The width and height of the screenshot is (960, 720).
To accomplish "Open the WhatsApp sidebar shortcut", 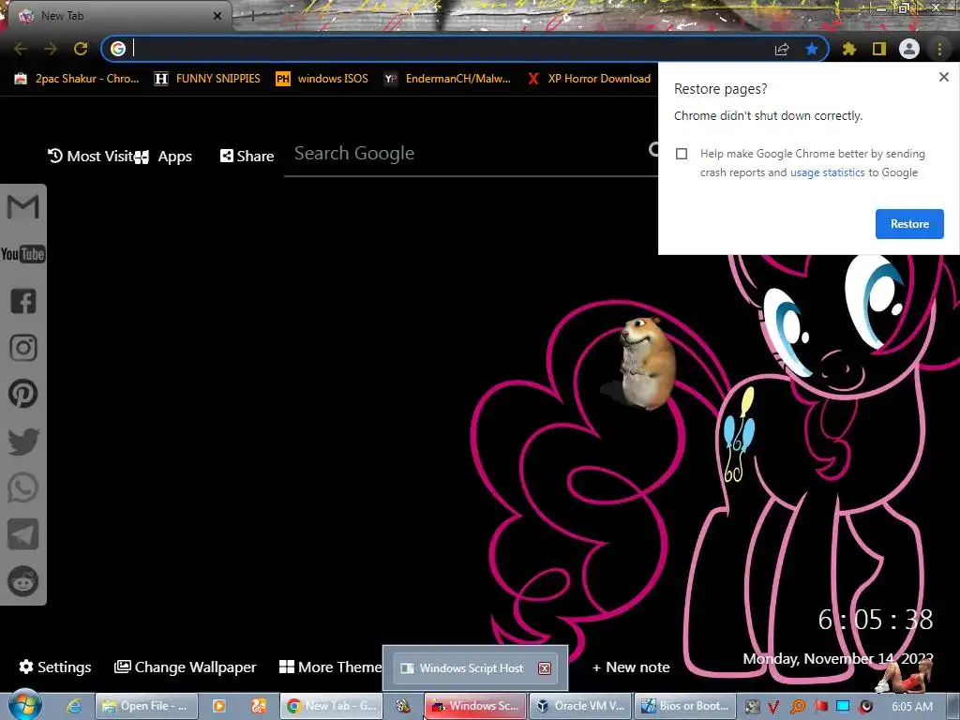I will click(23, 487).
